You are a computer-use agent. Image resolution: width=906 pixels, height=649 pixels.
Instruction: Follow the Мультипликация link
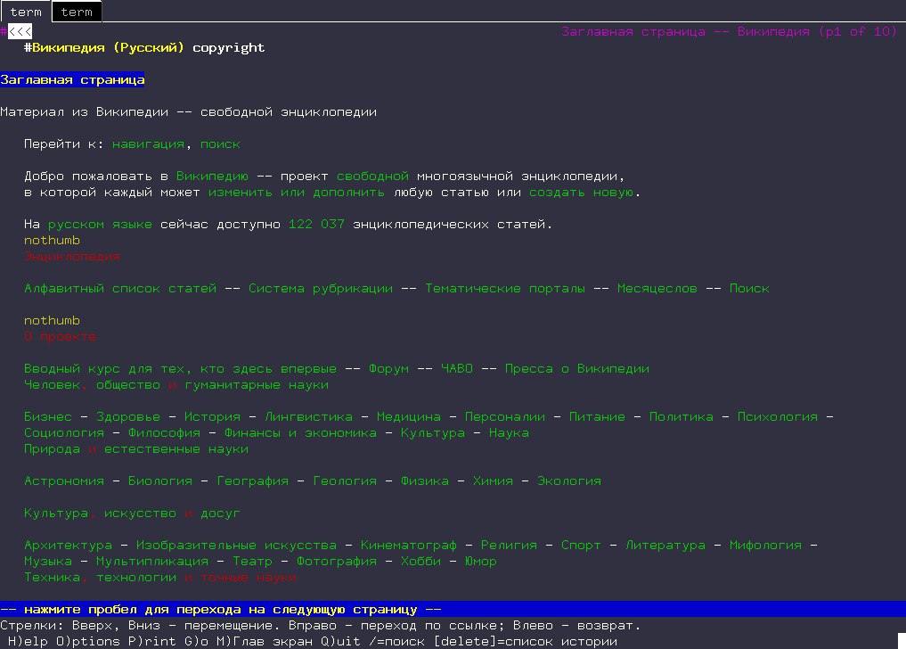point(152,561)
